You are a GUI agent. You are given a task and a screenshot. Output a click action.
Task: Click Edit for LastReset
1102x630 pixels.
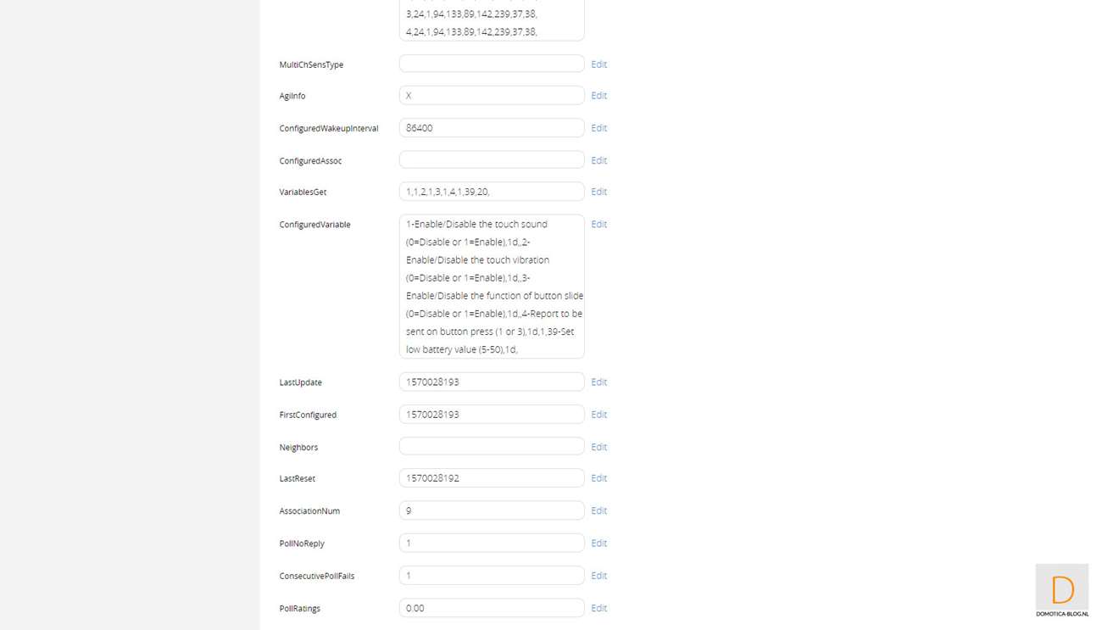point(598,478)
